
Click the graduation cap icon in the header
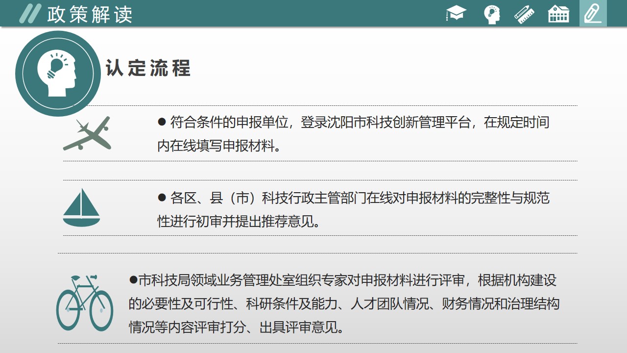pos(456,14)
